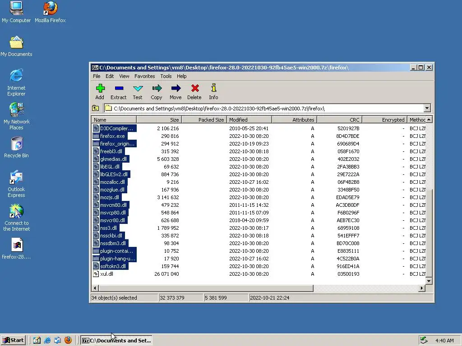Click horizontal scrollbar left arrow
Image resolution: width=462 pixels, height=346 pixels.
tap(95, 288)
